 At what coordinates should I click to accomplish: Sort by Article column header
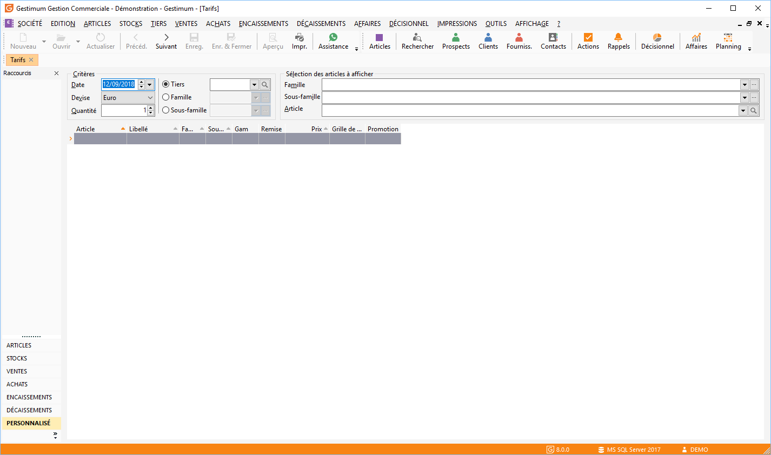tap(100, 129)
